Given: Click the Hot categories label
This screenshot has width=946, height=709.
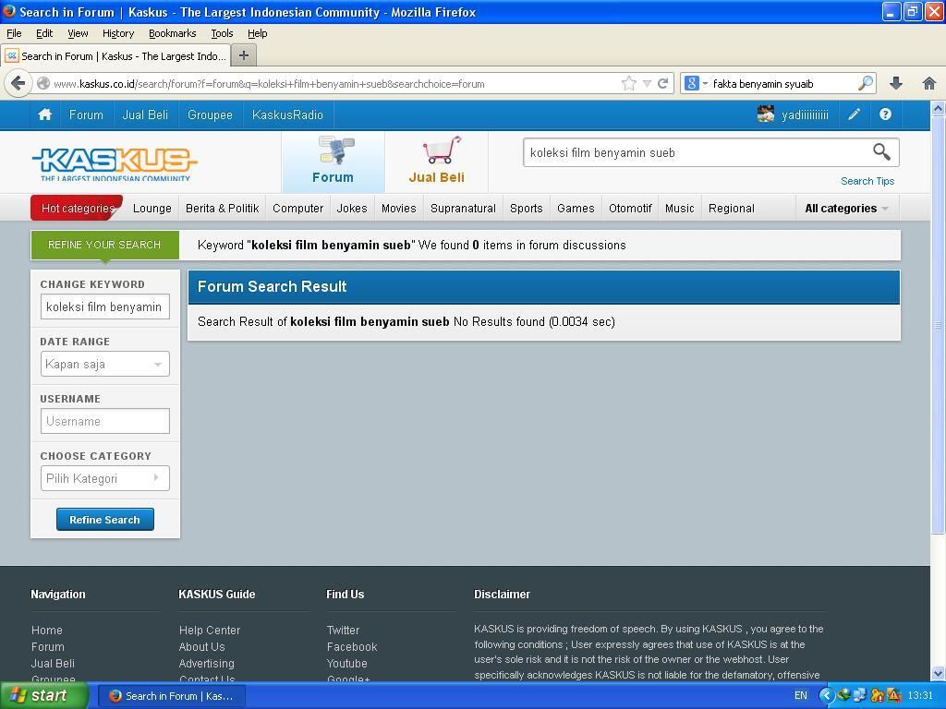Looking at the screenshot, I should point(78,209).
